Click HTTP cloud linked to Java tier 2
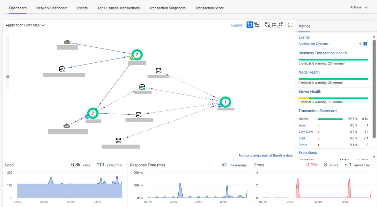This screenshot has height=207, width=377. (x=67, y=126)
